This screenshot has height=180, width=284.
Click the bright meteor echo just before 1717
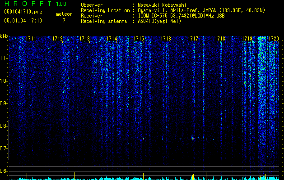point(193,138)
